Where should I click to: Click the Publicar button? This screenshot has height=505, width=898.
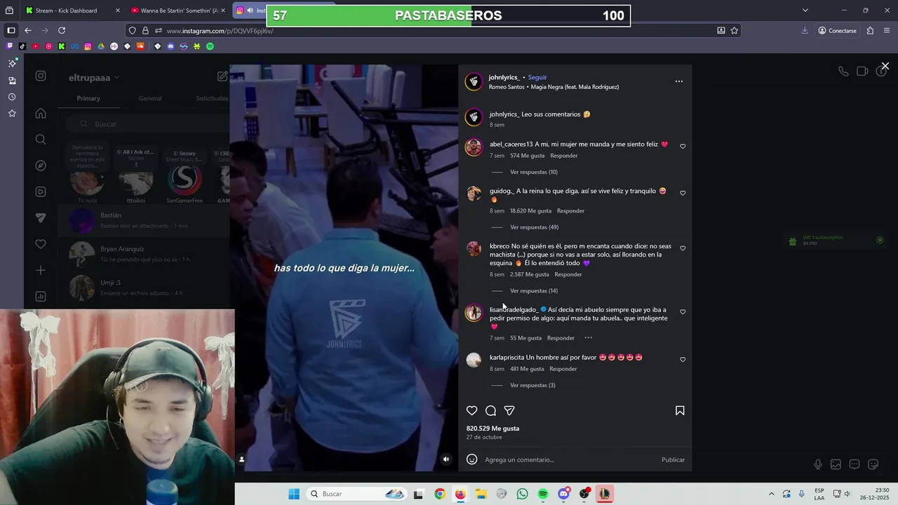(x=673, y=459)
